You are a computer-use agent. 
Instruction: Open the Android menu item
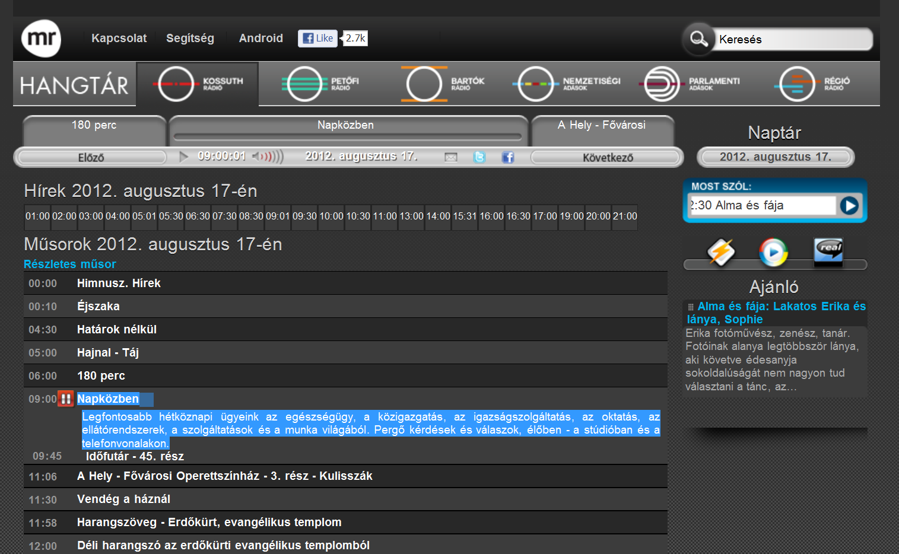tap(261, 39)
